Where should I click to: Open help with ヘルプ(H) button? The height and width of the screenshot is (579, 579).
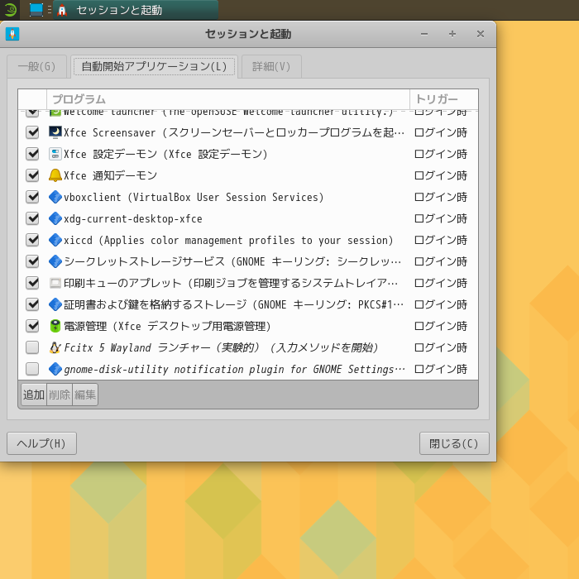pos(41,443)
